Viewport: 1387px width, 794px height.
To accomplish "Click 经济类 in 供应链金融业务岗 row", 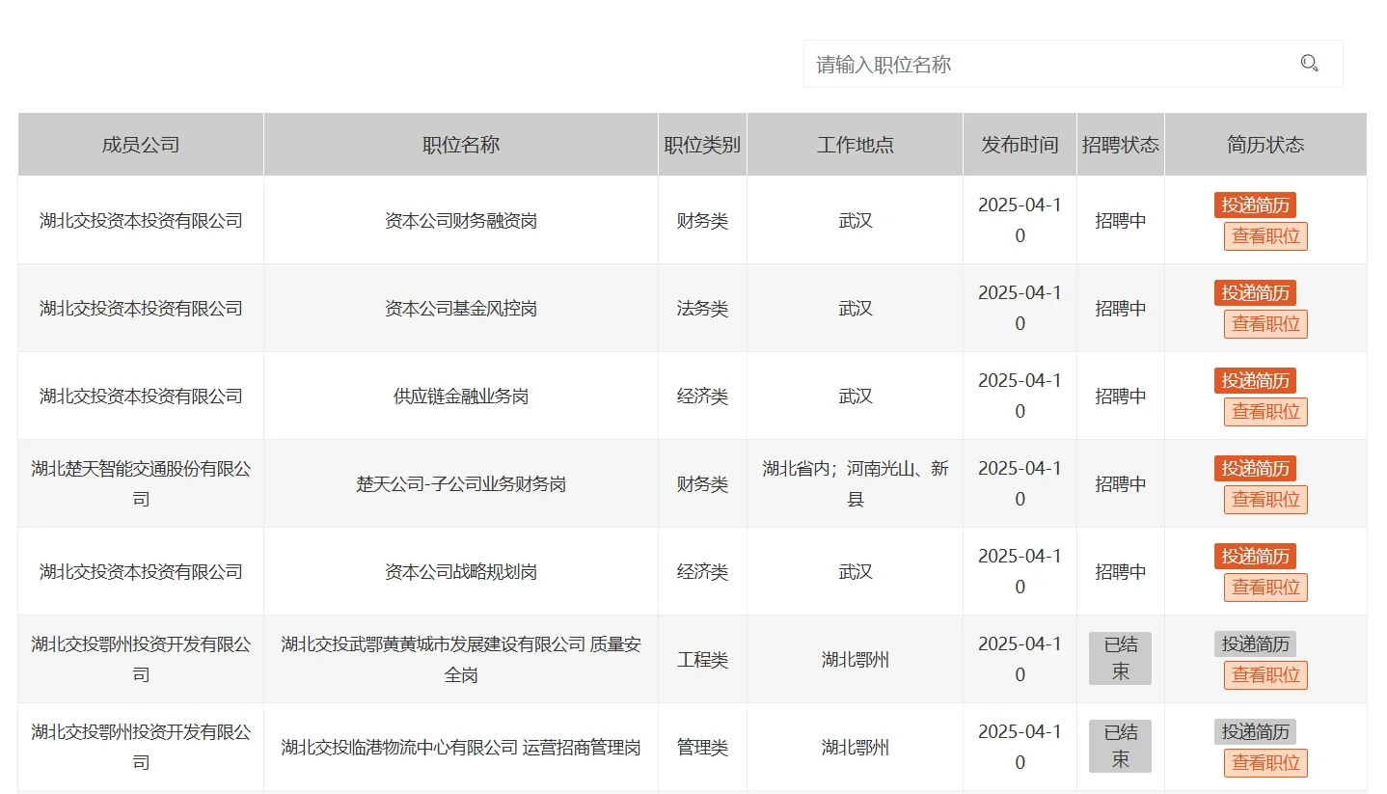I will click(x=702, y=397).
